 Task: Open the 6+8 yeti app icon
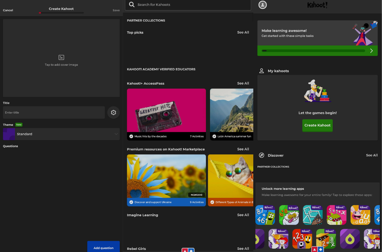coord(289,215)
